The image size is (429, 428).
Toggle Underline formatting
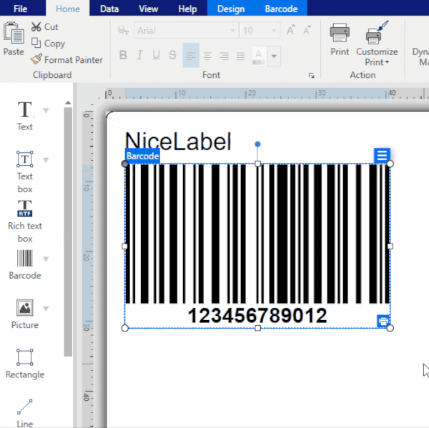(x=156, y=55)
